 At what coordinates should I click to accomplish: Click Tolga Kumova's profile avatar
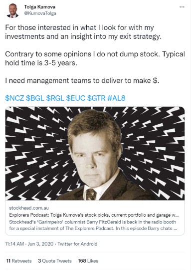[x=12, y=10]
